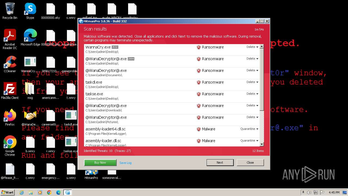Select assembly-loader64.dll.sc result entry
Viewport: 348px width, 196px height.
(172, 132)
